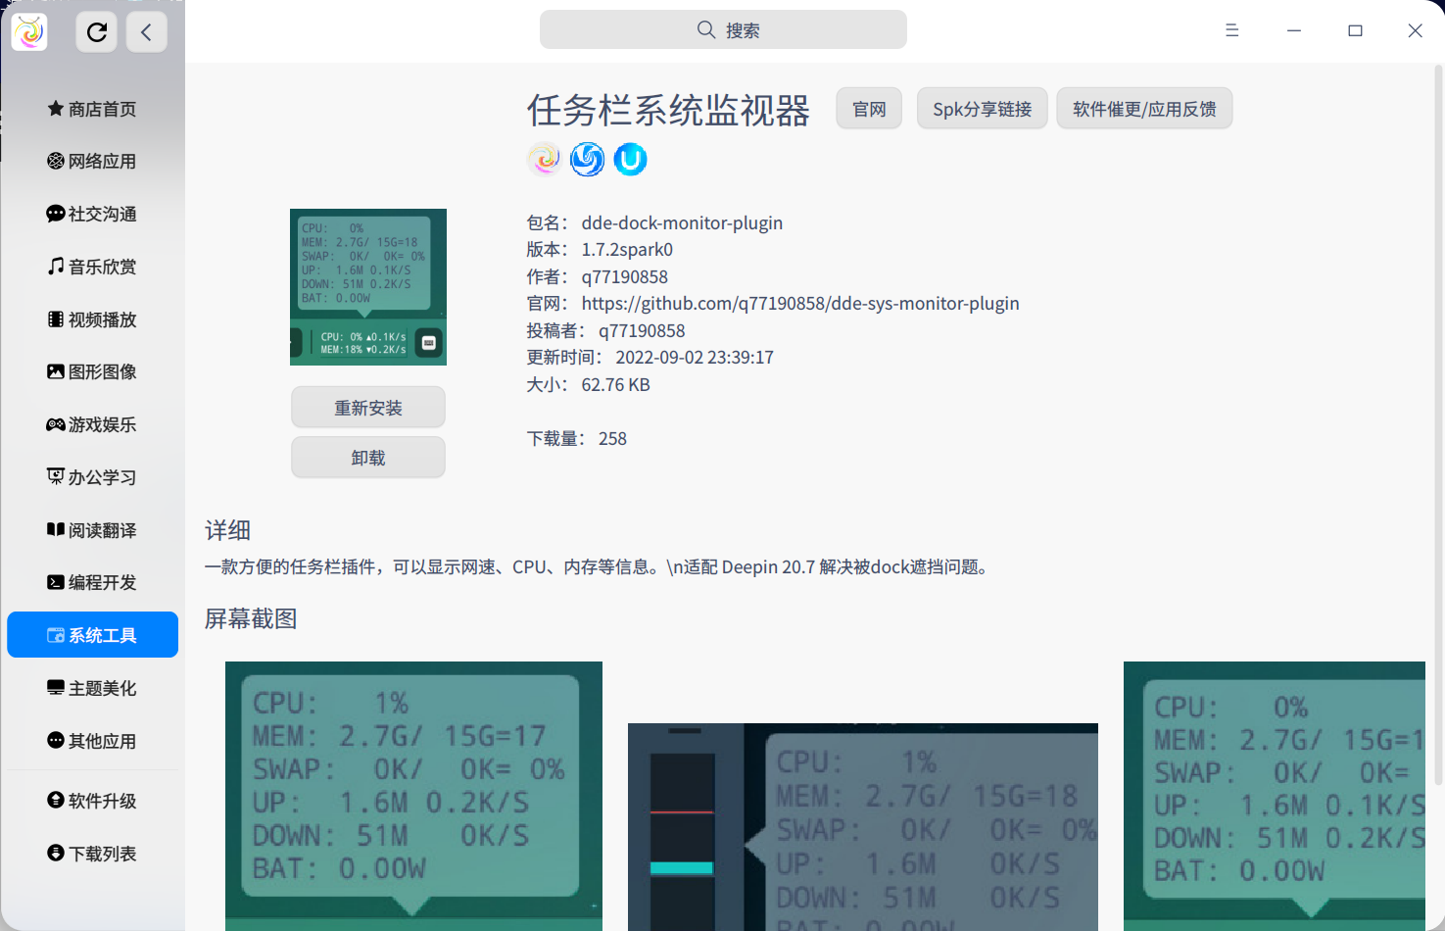
Task: Select the UOS platform icon below the title
Action: click(630, 159)
